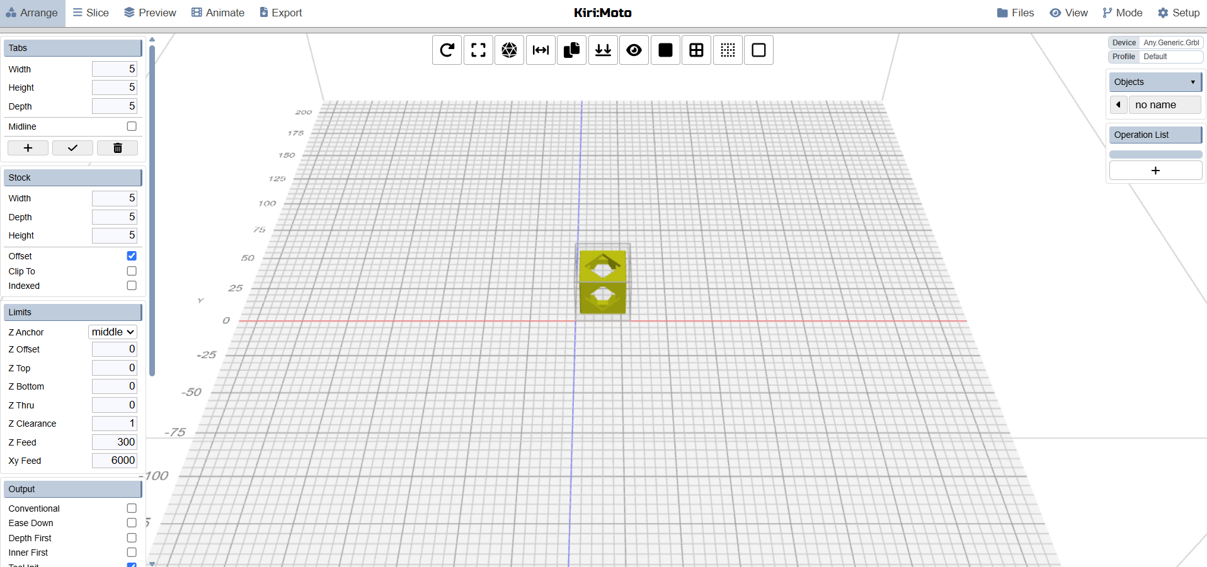
Task: Enable the Midline checkbox
Action: 132,126
